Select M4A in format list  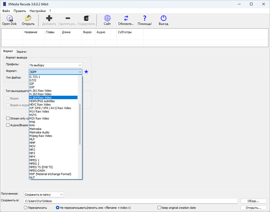coord(53,122)
